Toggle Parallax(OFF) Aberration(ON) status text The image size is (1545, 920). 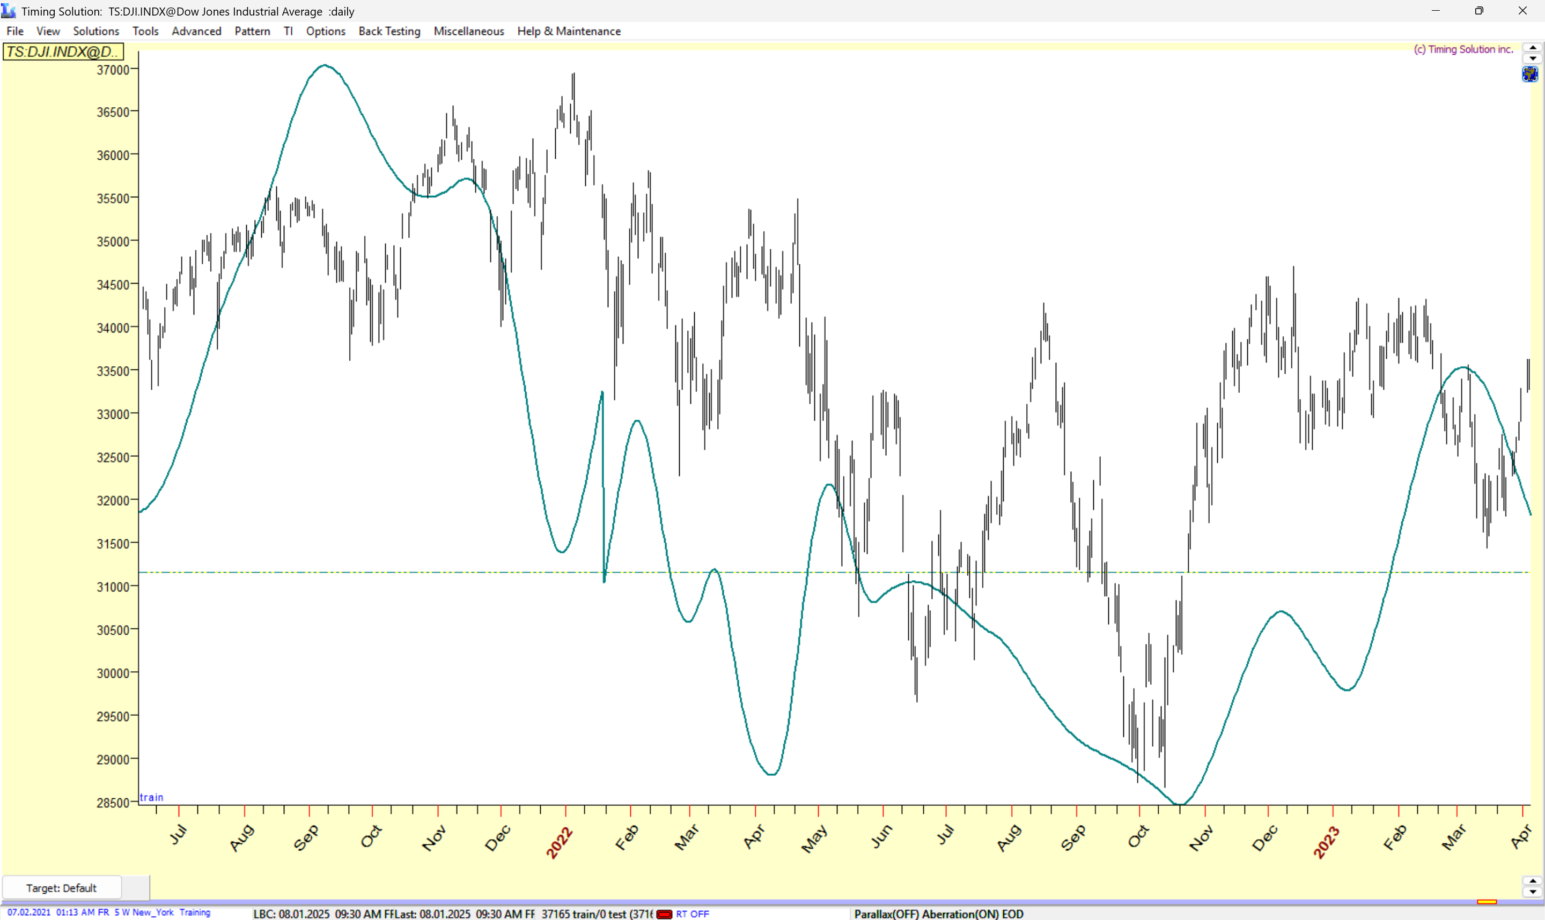pos(938,914)
